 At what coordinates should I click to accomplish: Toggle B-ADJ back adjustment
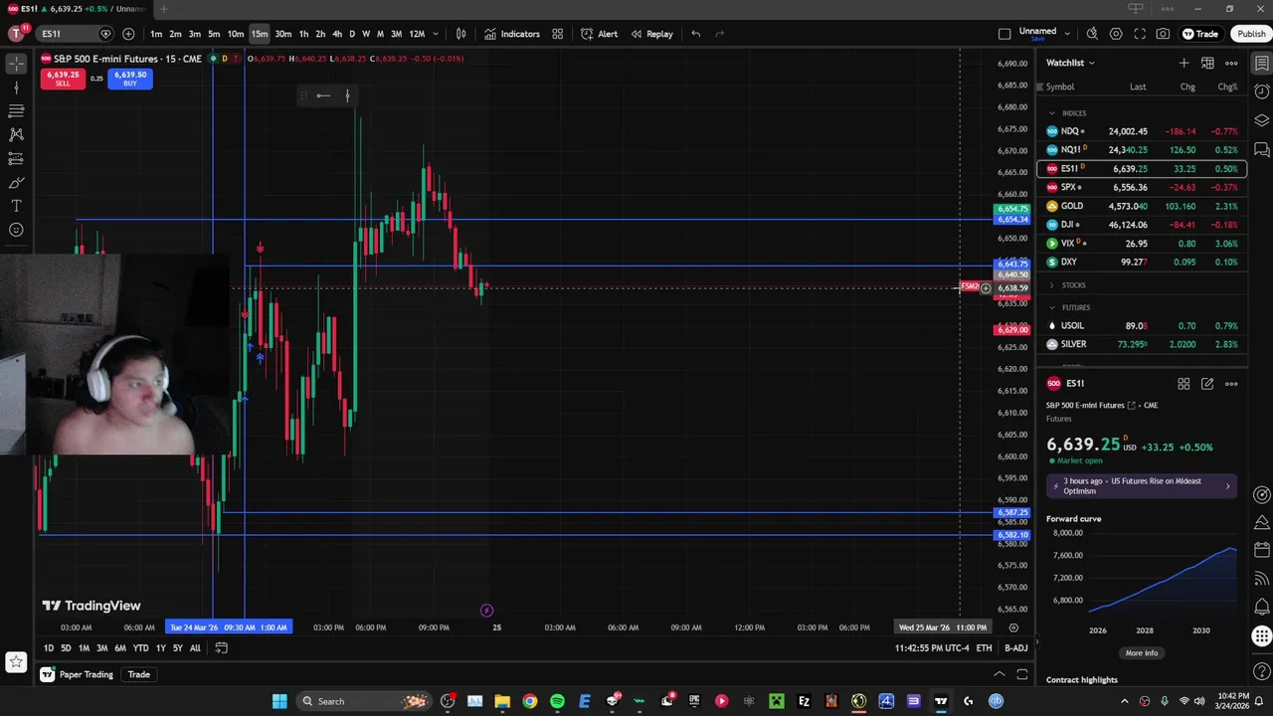(1015, 648)
